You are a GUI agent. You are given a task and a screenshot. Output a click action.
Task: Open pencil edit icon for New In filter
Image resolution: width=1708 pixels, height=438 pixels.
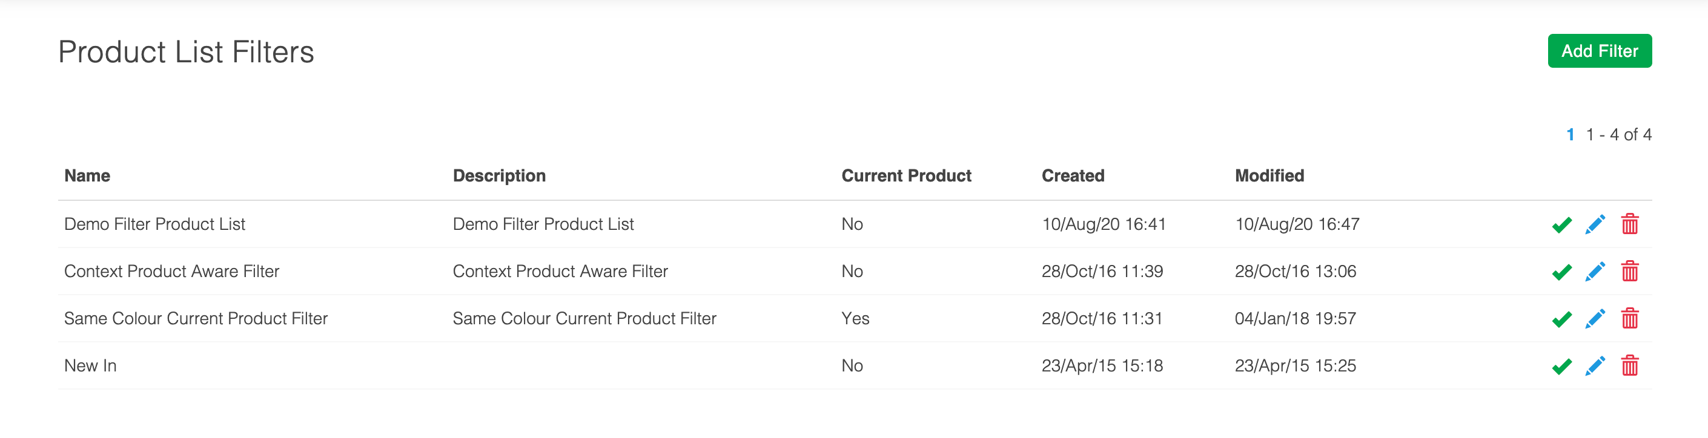[x=1595, y=366]
